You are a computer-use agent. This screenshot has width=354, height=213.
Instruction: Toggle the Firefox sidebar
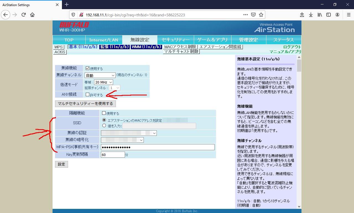click(329, 15)
